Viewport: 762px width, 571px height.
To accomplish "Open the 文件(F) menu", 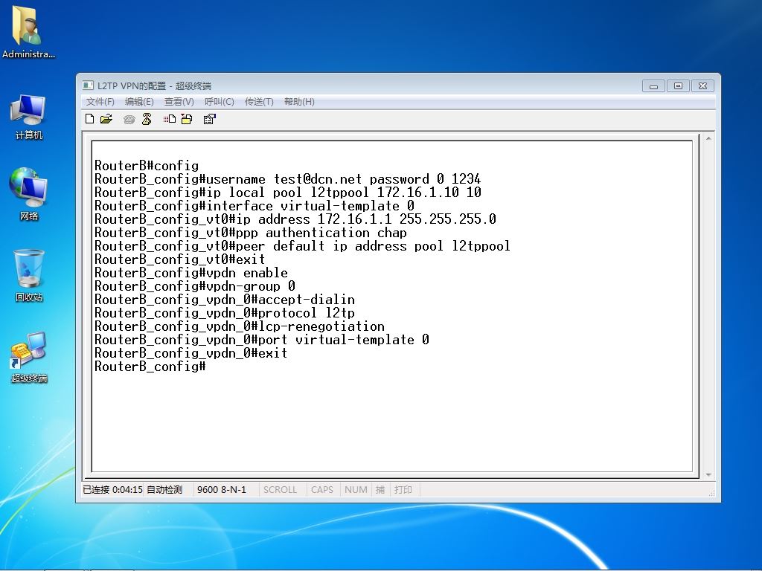I will [x=100, y=101].
